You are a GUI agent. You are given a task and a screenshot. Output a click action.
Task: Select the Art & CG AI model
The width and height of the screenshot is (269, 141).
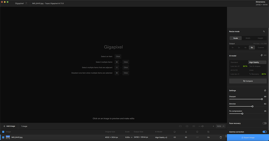(239, 70)
